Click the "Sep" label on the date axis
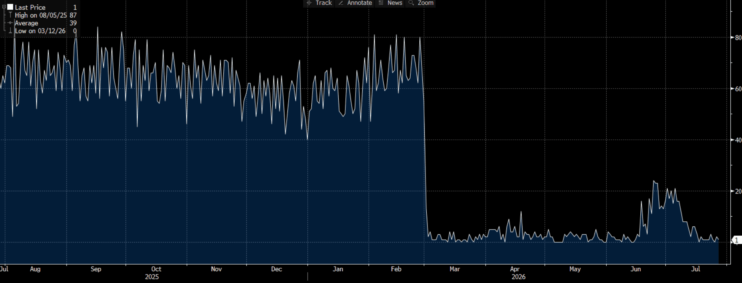This screenshot has height=283, width=742. (x=96, y=269)
